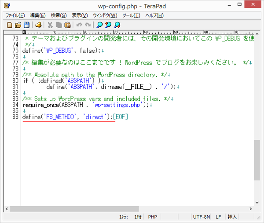Click the 1桁 column status entry
Screen dimensions: 264x223
pyautogui.click(x=138, y=217)
